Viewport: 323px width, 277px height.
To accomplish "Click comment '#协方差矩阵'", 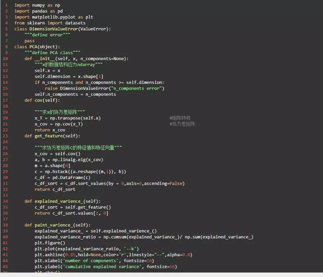I will (x=182, y=124).
